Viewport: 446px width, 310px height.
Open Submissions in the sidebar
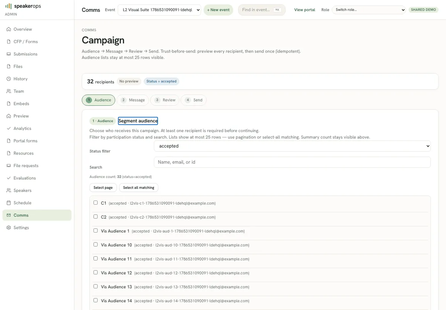pos(37,54)
